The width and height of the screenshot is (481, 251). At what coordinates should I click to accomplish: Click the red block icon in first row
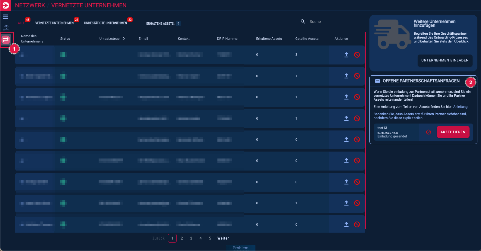(357, 55)
